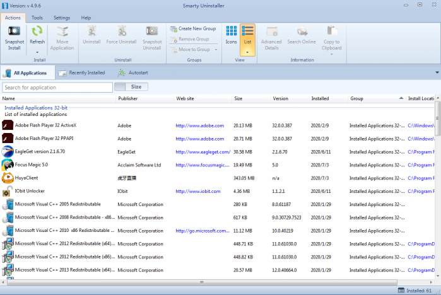This screenshot has width=441, height=295.
Task: Click the Adobe Flash Player 32 PPAPI icon
Action: [x=8, y=138]
